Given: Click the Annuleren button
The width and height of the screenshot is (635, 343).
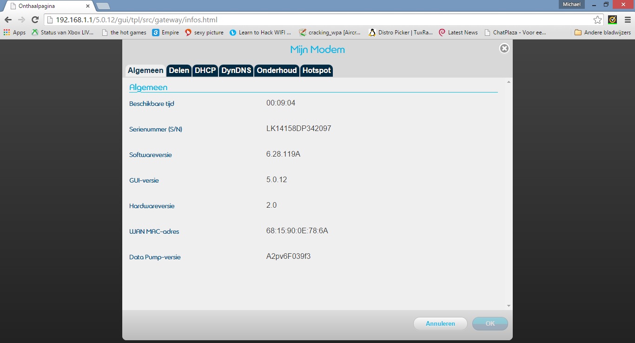Looking at the screenshot, I should (x=440, y=323).
